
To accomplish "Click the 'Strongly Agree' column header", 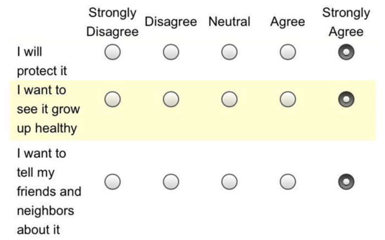I will pos(346,22).
